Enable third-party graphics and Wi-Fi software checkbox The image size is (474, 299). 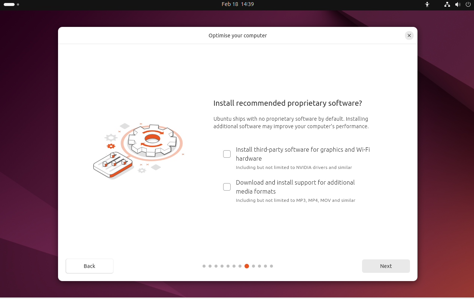click(x=227, y=154)
